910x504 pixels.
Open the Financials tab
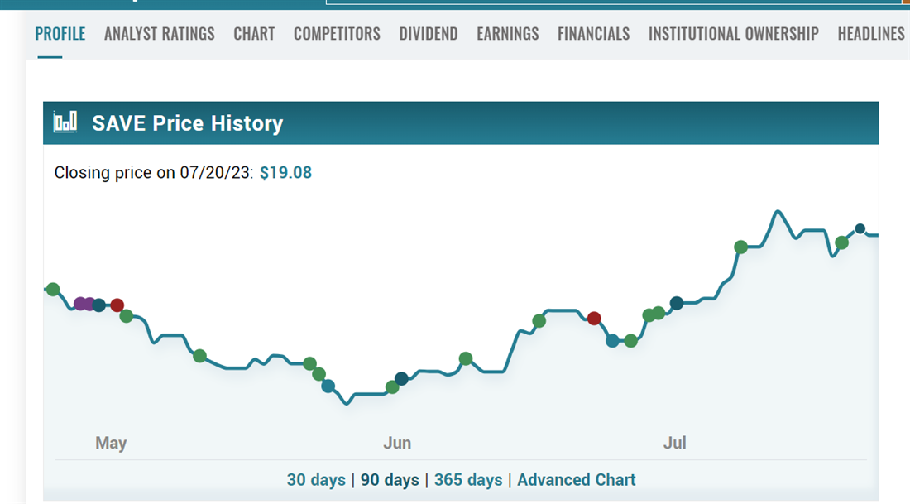pos(593,34)
